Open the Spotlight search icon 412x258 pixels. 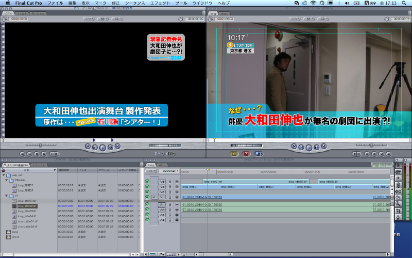[407, 3]
